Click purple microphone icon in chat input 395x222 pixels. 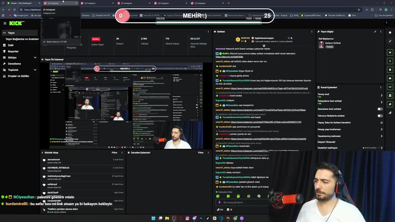click(x=219, y=203)
